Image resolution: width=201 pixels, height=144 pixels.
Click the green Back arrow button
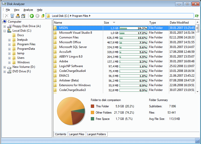pyautogui.click(x=32, y=16)
